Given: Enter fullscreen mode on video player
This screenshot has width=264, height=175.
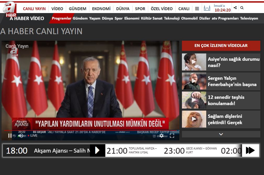Looking at the screenshot, I should click(x=172, y=136).
